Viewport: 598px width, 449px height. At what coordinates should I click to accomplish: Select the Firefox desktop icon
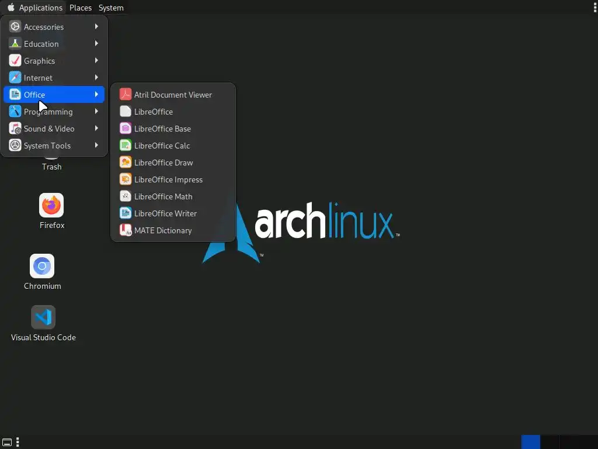click(x=51, y=205)
